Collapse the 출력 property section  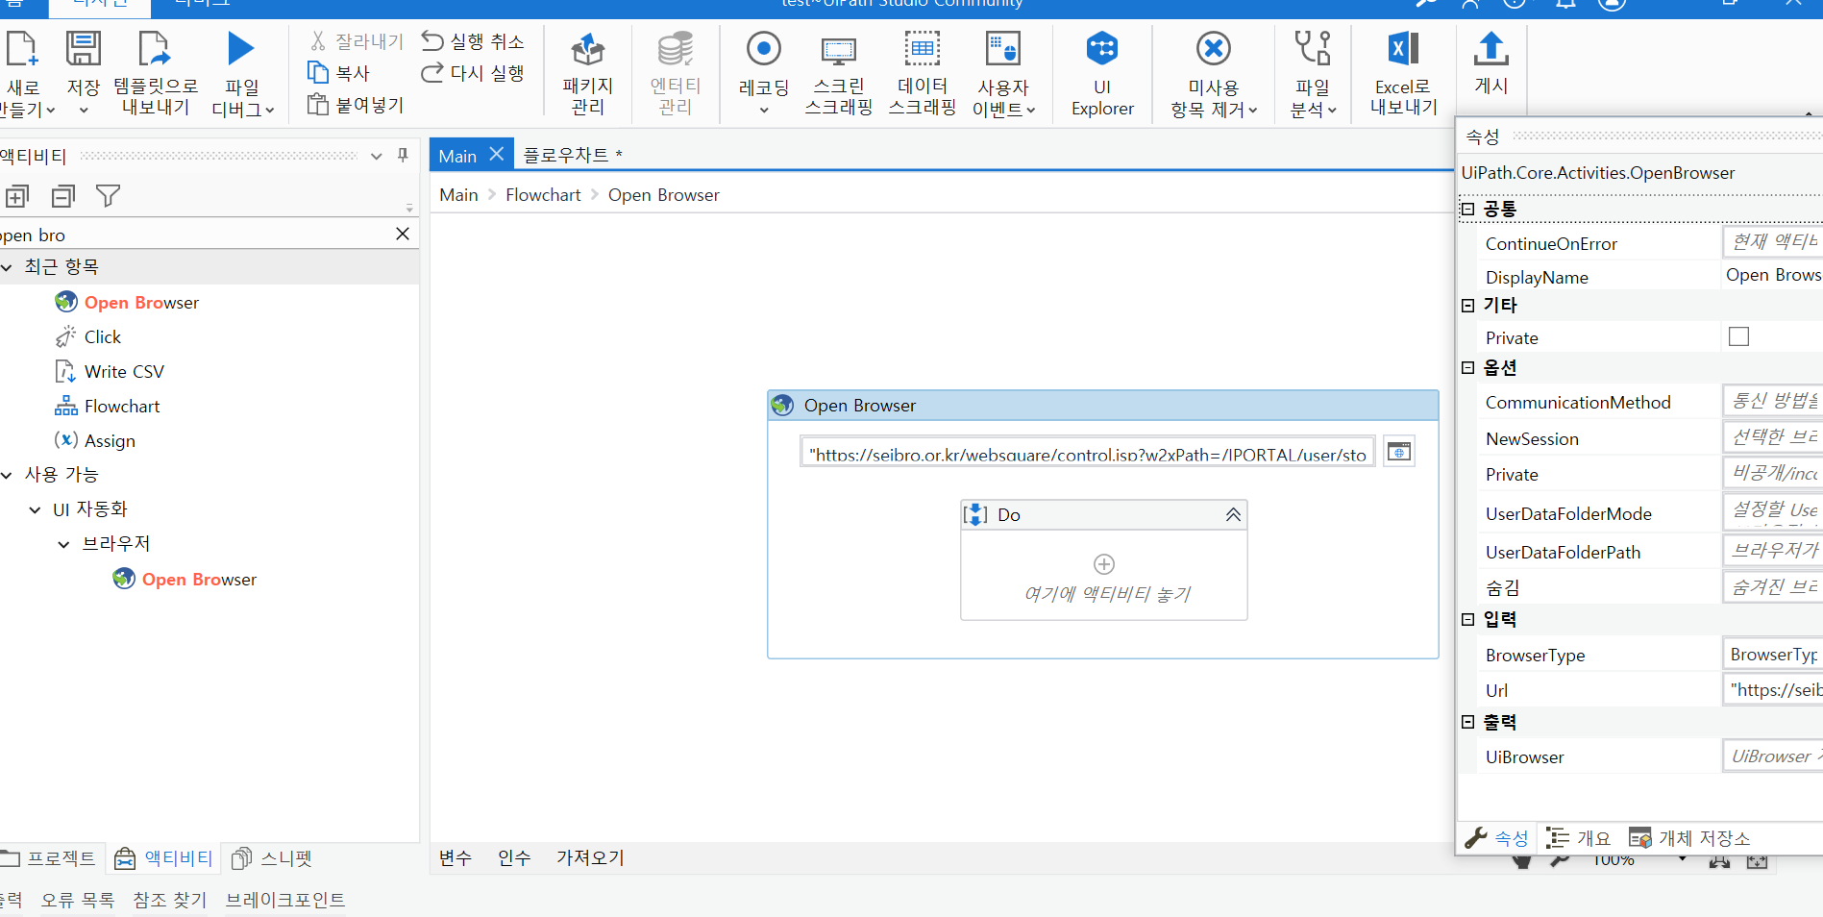(1467, 722)
